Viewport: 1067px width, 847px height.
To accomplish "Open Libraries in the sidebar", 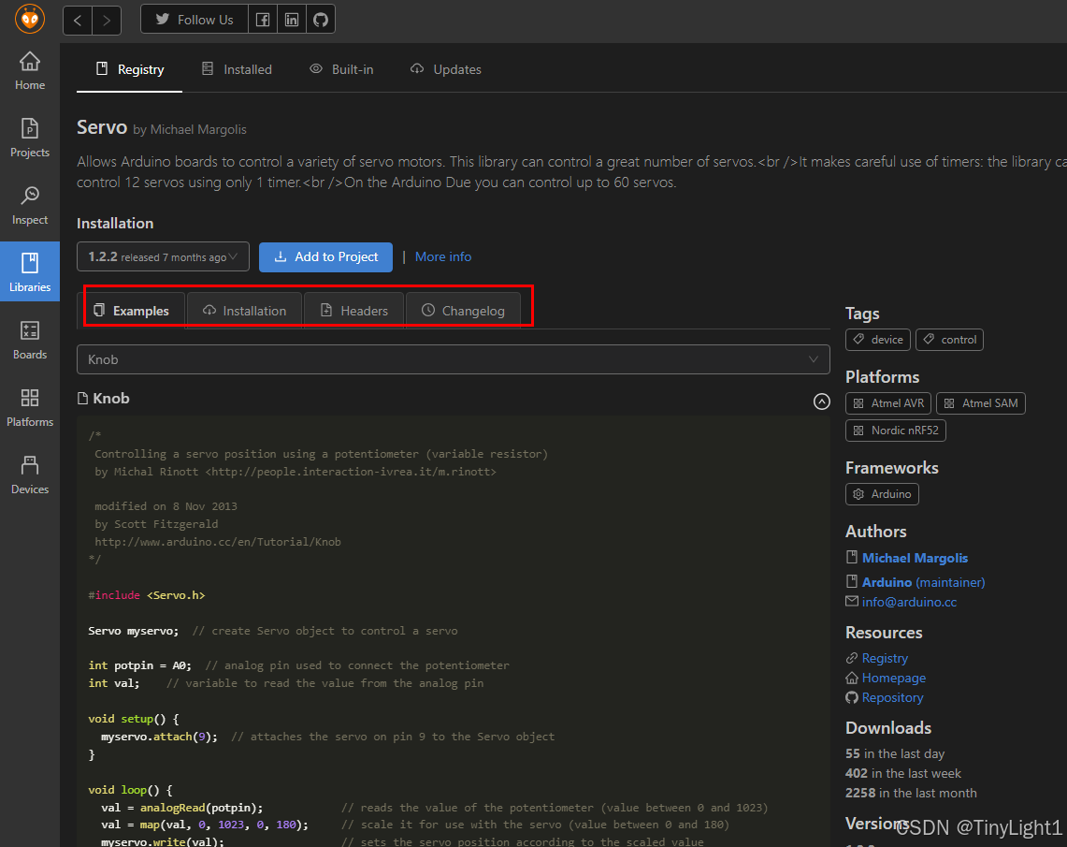I will point(30,271).
